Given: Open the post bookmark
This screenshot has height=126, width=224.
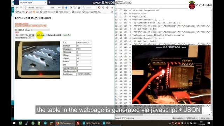Looking at the screenshot, I should click(29, 12).
